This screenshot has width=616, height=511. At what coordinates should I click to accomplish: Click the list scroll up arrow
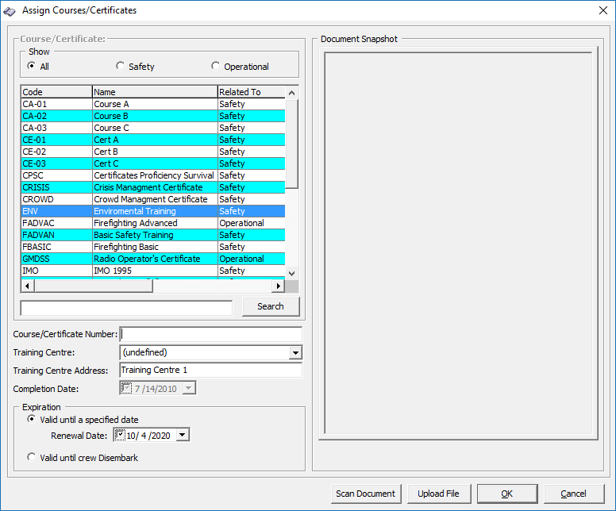[x=291, y=93]
